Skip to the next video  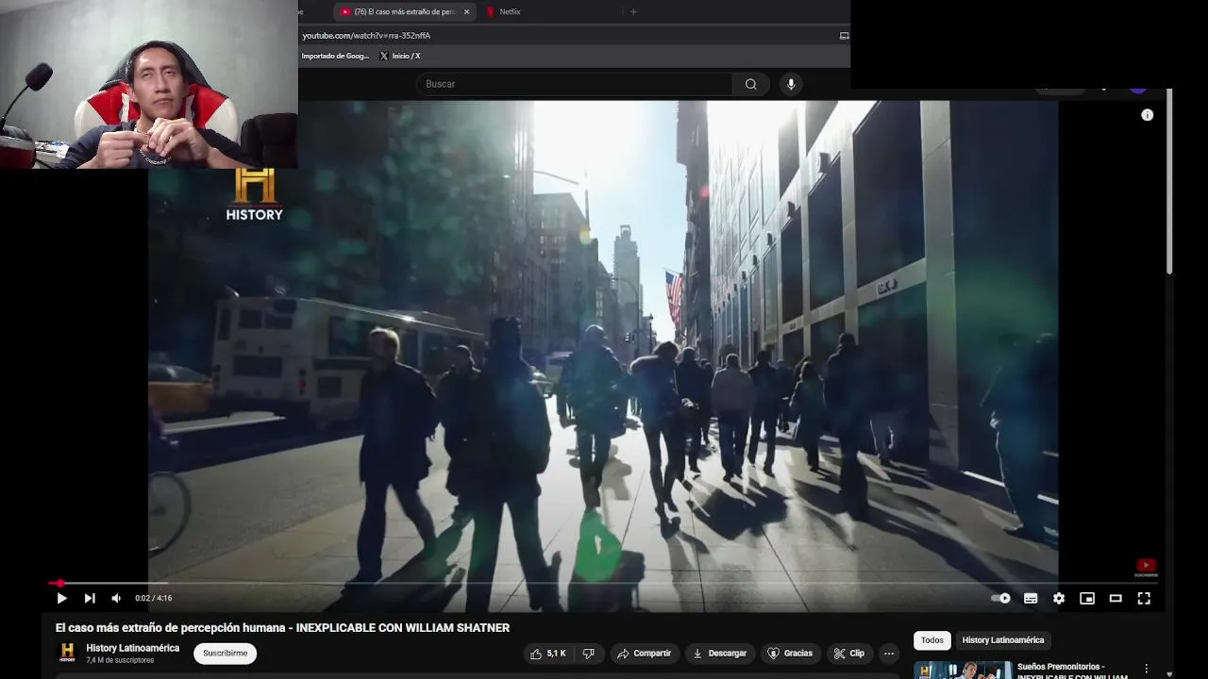[90, 598]
